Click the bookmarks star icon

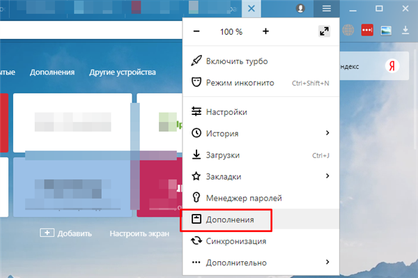click(196, 176)
